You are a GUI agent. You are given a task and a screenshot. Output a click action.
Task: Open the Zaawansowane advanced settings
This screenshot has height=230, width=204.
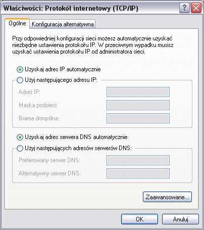click(x=167, y=197)
